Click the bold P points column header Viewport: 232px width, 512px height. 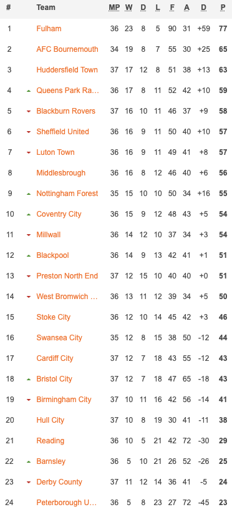tap(223, 7)
